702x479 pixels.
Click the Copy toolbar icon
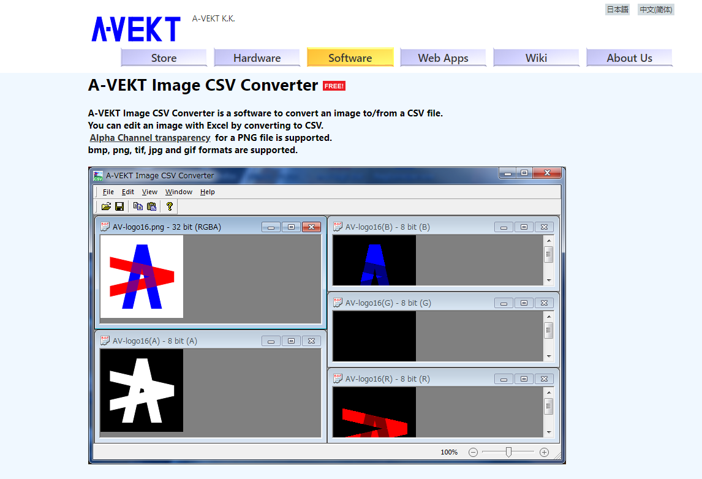pyautogui.click(x=138, y=206)
